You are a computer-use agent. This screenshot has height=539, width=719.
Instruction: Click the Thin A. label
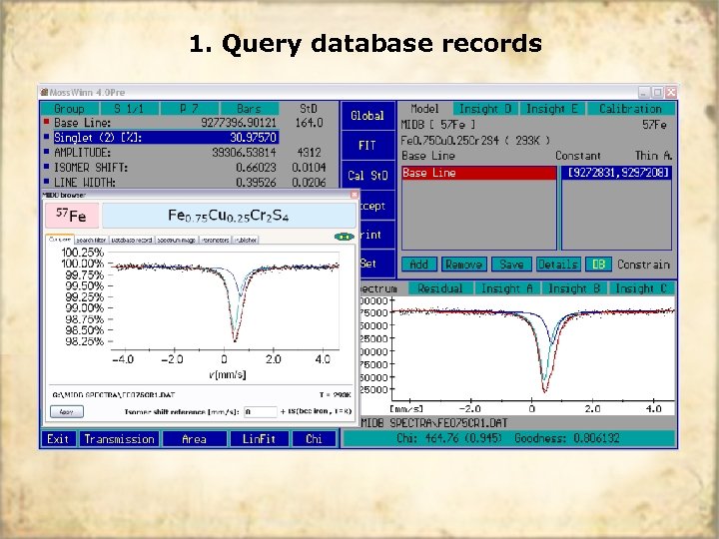click(x=653, y=156)
